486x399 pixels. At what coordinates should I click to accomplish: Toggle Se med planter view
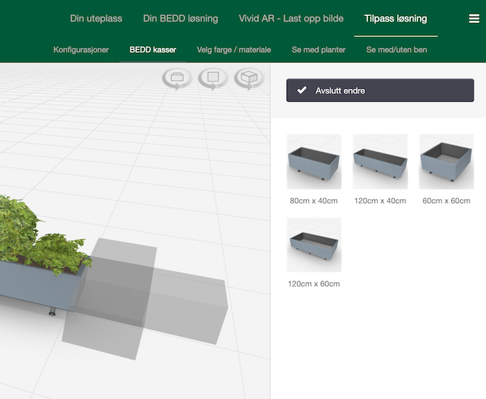click(x=319, y=50)
